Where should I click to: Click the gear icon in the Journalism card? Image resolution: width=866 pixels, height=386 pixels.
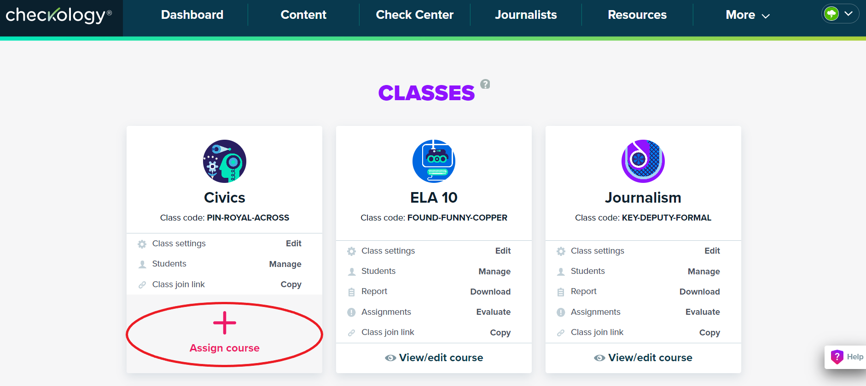tap(561, 251)
